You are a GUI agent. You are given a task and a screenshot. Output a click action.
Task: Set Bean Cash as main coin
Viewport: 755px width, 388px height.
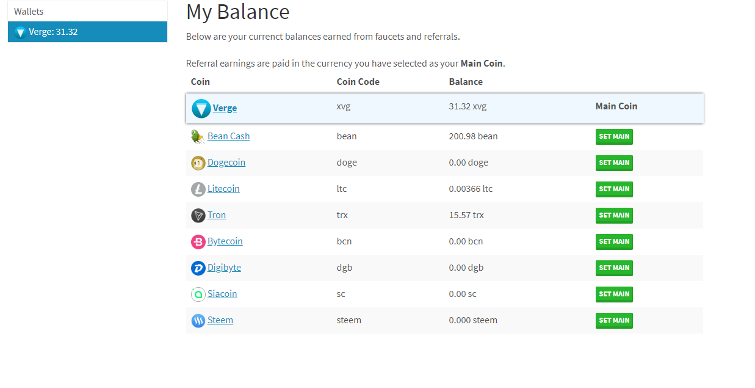click(x=614, y=137)
